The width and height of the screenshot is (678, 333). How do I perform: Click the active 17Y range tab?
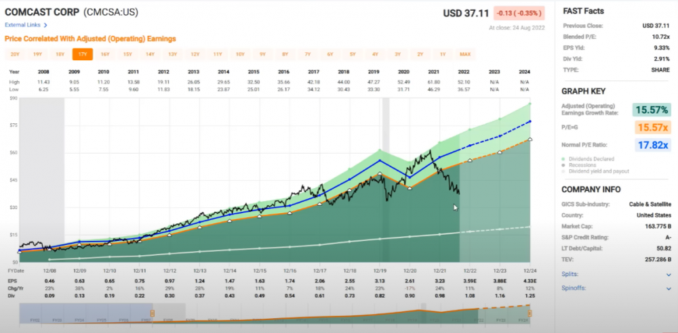point(82,54)
